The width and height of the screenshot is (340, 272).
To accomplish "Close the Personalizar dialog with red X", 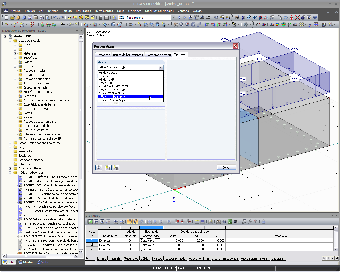I will point(235,46).
